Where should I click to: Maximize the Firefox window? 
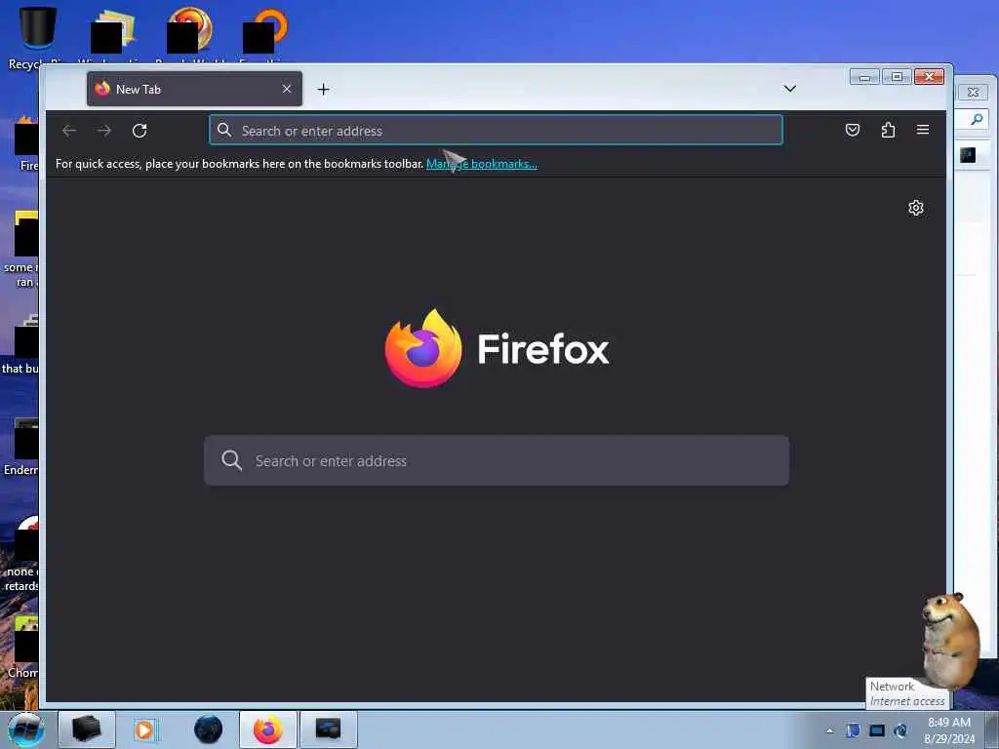[897, 77]
